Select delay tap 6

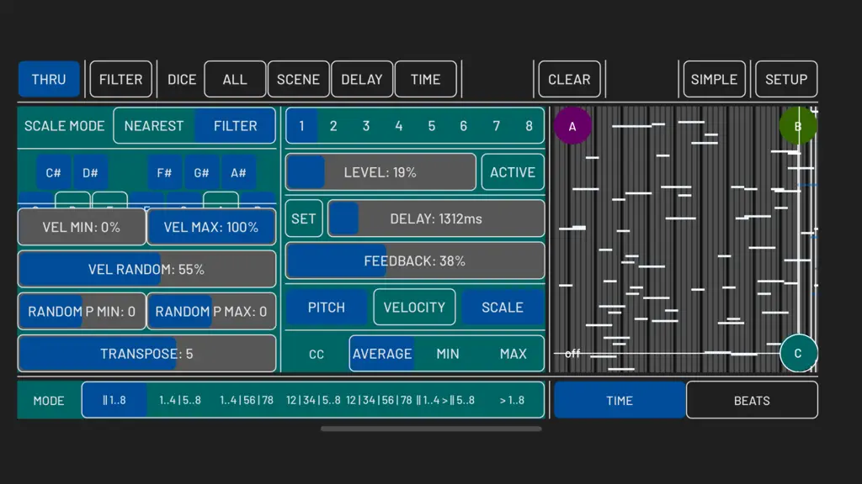point(464,126)
